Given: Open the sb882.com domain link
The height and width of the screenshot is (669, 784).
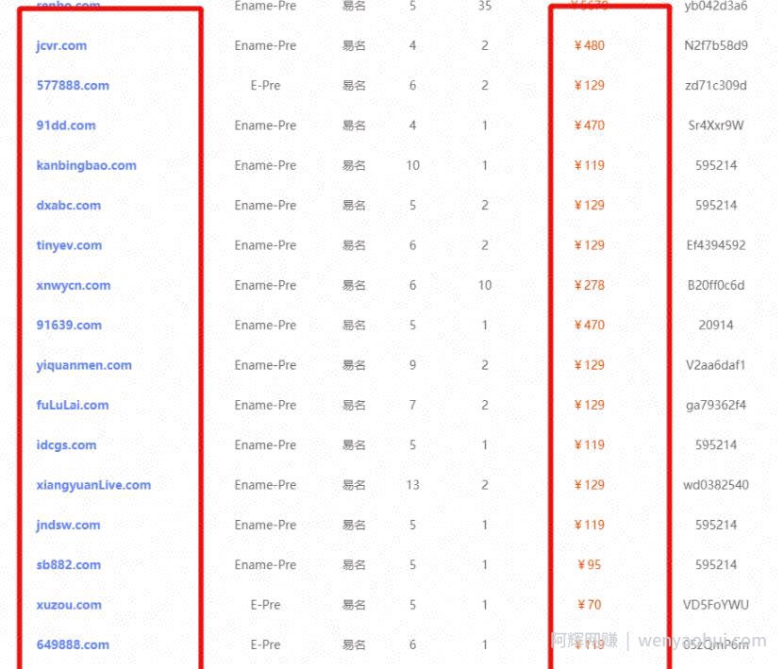Looking at the screenshot, I should (x=69, y=565).
